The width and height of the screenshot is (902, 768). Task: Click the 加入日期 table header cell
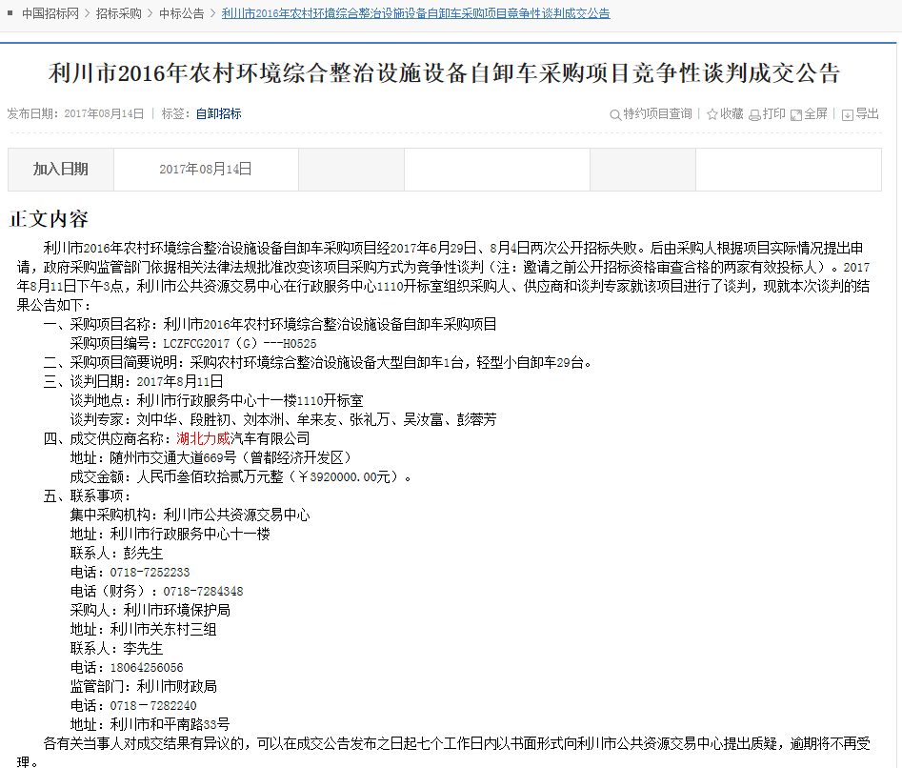[x=60, y=170]
